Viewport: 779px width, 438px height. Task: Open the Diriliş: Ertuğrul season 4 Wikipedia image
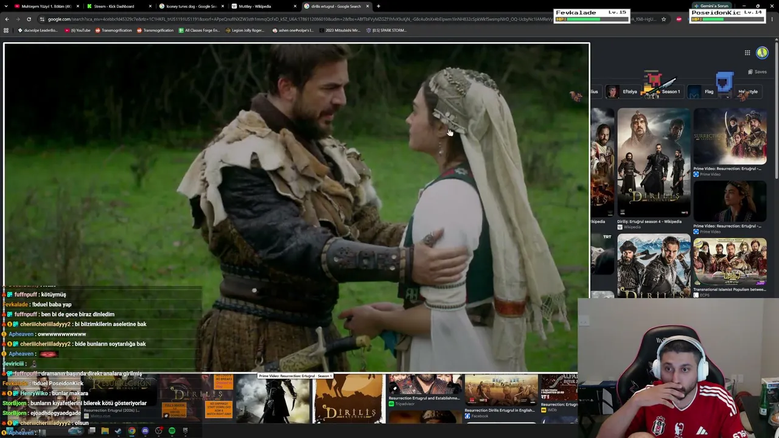654,162
